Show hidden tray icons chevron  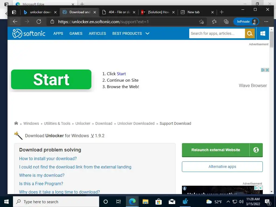point(228,202)
